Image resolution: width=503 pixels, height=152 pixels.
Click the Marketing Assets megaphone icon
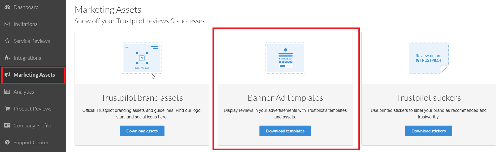pyautogui.click(x=7, y=75)
